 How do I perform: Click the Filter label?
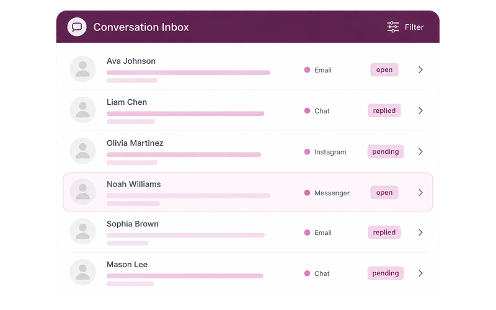pos(414,27)
